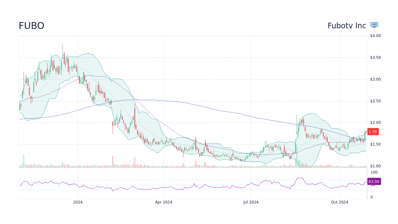Click the $2.00 price axis label
Viewport: 398px width, 224px height.
(x=375, y=123)
